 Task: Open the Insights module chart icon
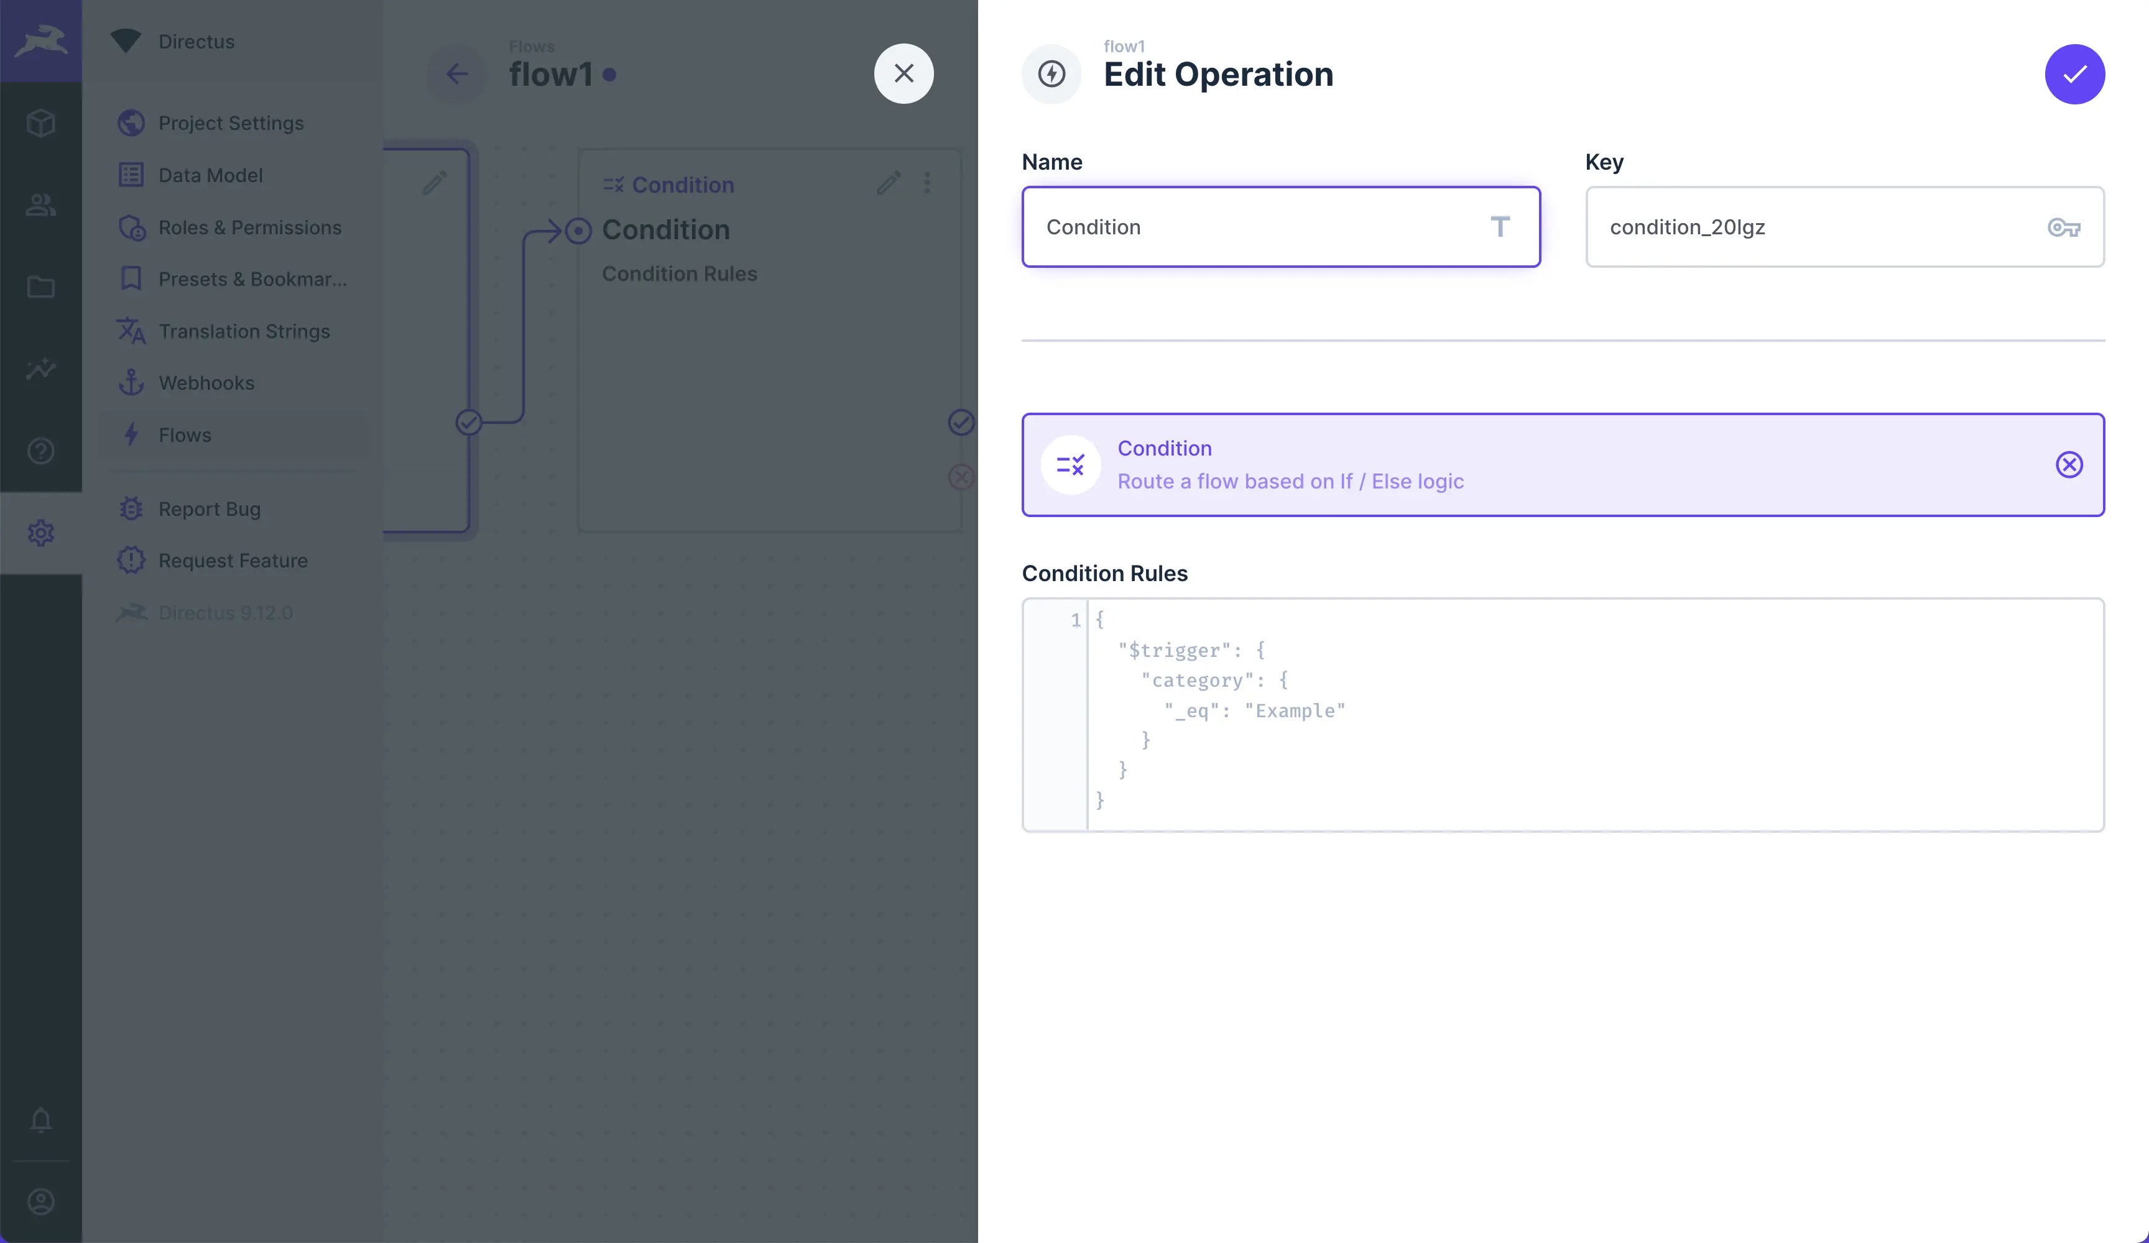click(x=41, y=369)
